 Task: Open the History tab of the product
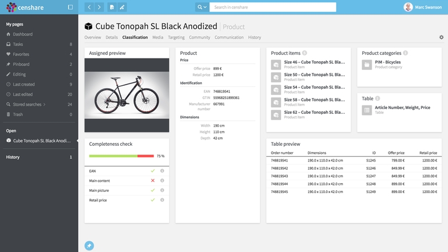tap(254, 37)
